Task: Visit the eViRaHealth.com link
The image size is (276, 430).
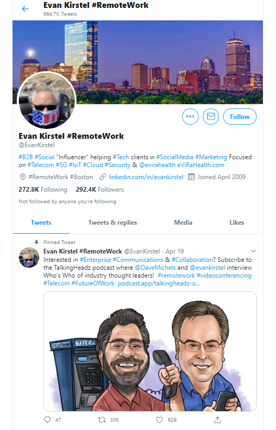Action: pos(201,165)
